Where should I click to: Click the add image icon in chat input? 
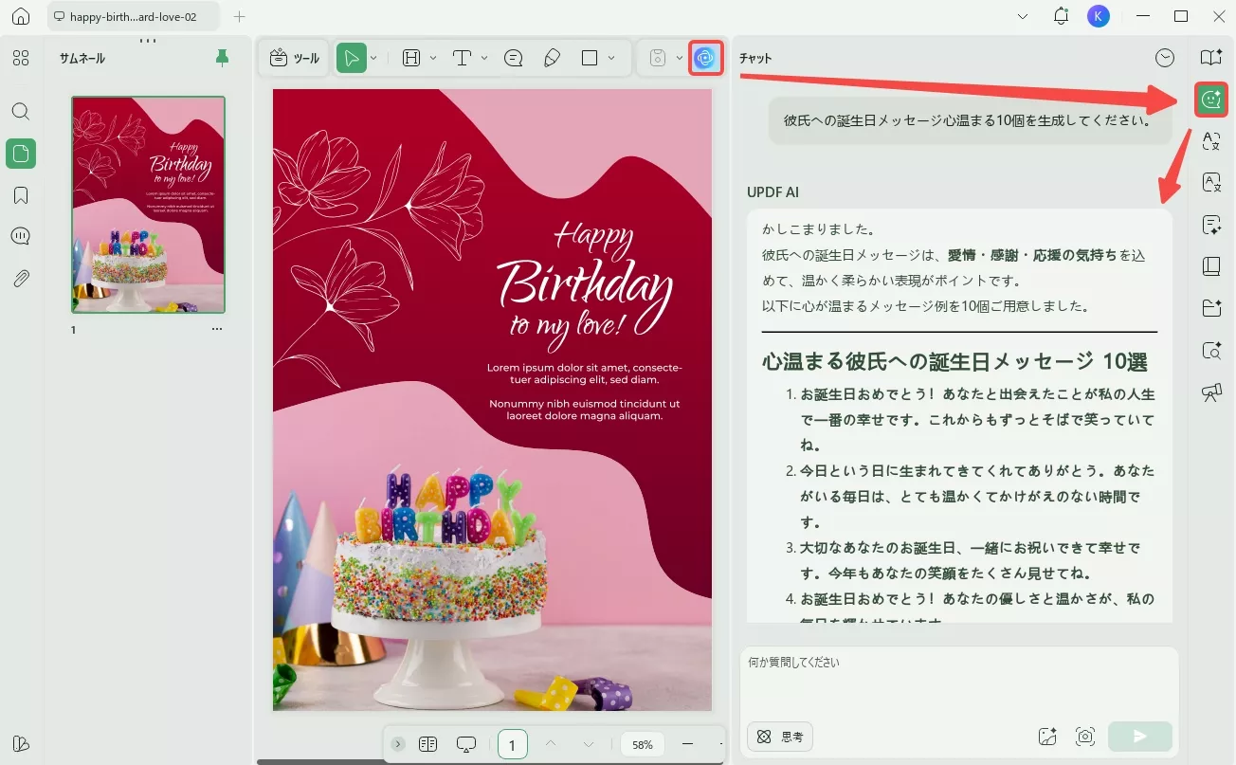[1047, 737]
